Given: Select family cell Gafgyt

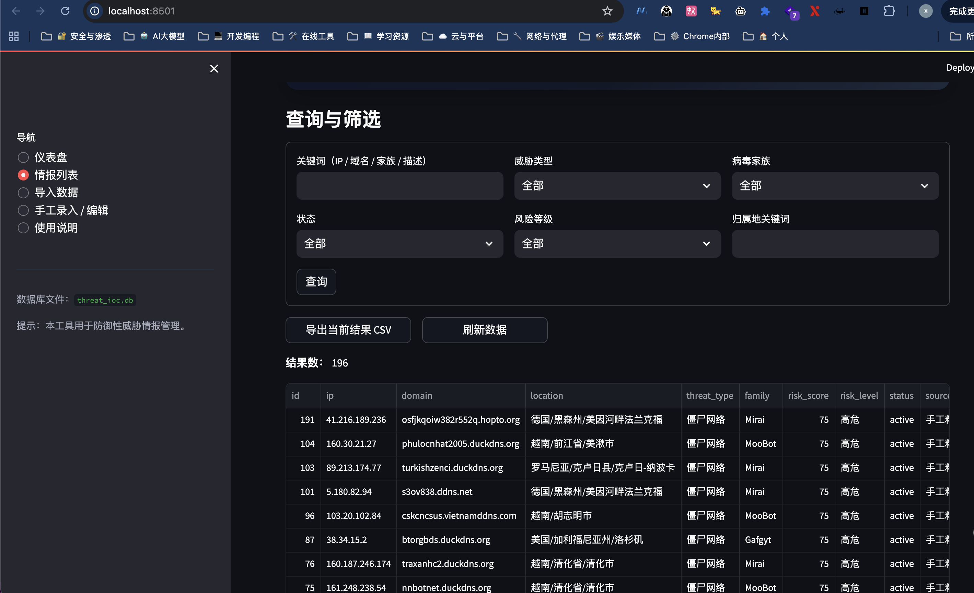Looking at the screenshot, I should tap(761, 539).
